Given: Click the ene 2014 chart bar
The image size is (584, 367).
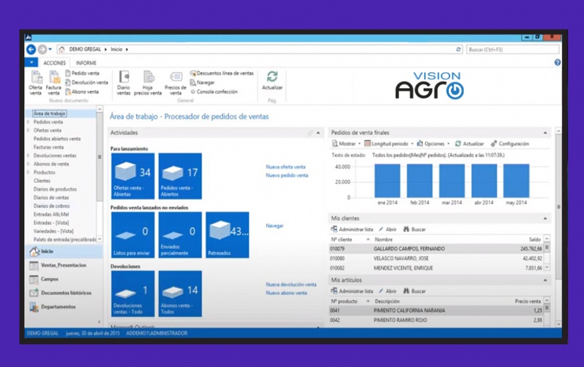Looking at the screenshot, I should point(387,180).
